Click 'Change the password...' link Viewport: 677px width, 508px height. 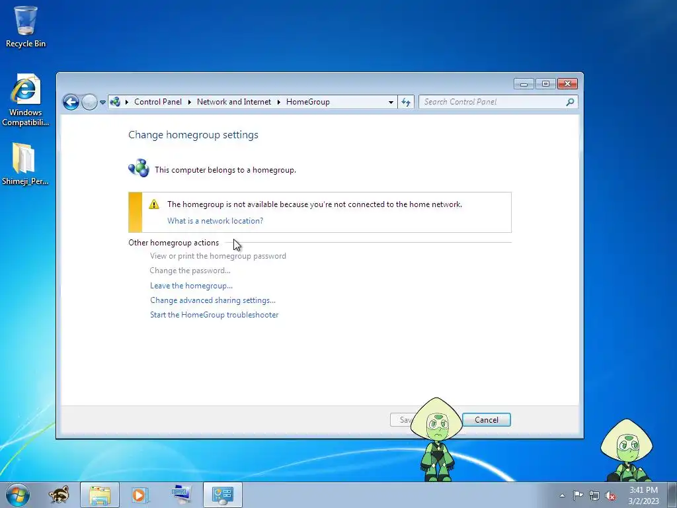190,271
